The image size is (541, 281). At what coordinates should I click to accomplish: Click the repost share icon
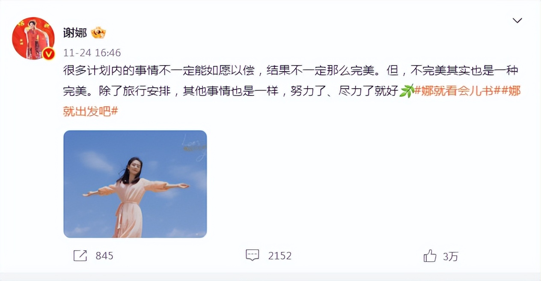tap(80, 256)
